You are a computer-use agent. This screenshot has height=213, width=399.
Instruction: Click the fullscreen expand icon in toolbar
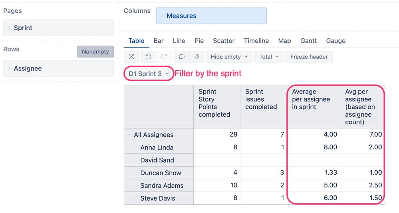tap(131, 57)
